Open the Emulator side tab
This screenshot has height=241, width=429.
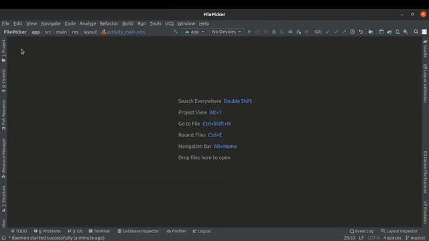(x=425, y=212)
